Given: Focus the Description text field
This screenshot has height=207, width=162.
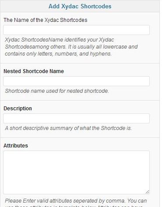Looking at the screenshot, I should click(x=76, y=118).
